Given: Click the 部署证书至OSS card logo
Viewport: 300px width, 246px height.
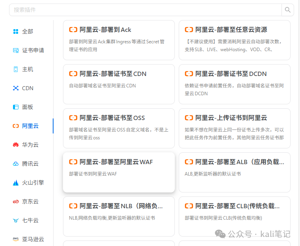Looking at the screenshot, I should point(73,118).
